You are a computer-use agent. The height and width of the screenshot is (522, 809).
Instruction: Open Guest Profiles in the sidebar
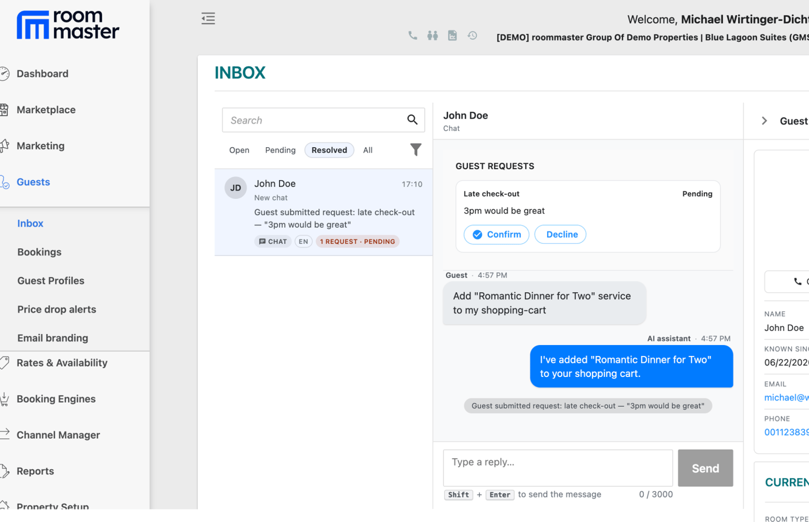click(51, 281)
